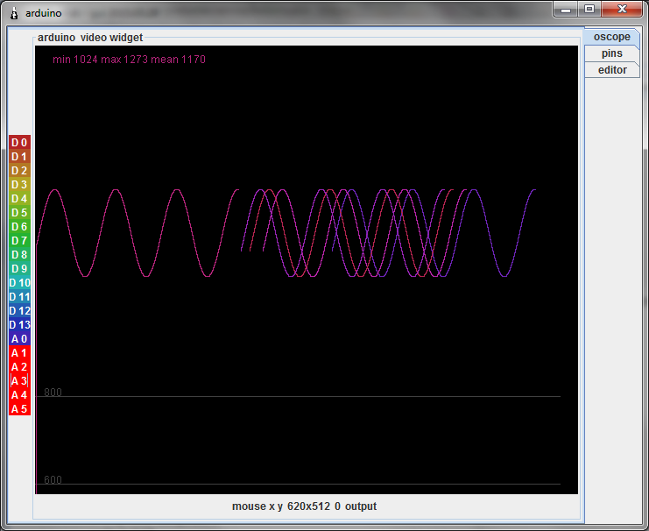The height and width of the screenshot is (531, 649).
Task: Open the editor tab
Action: [611, 70]
